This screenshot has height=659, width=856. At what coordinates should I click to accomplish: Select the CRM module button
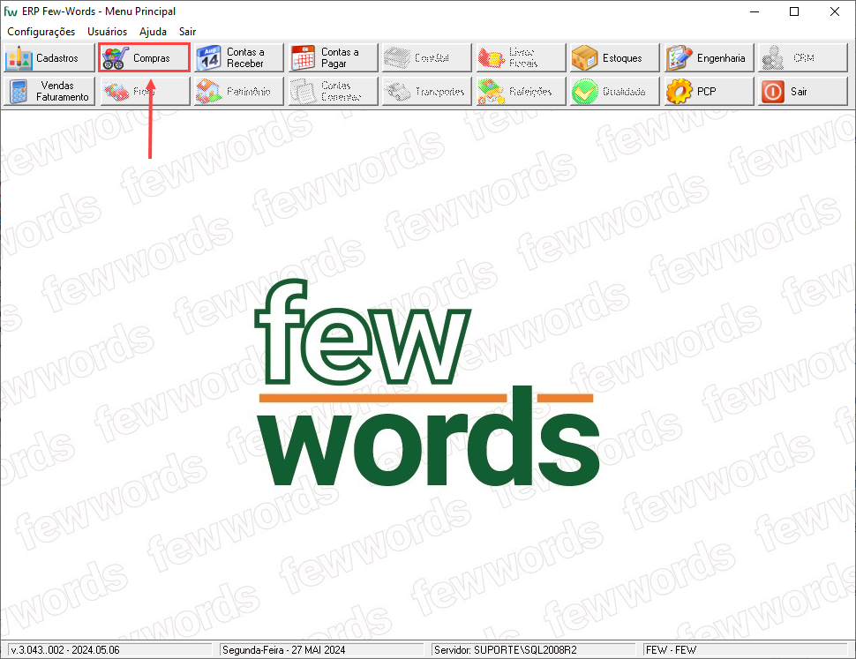(x=802, y=58)
